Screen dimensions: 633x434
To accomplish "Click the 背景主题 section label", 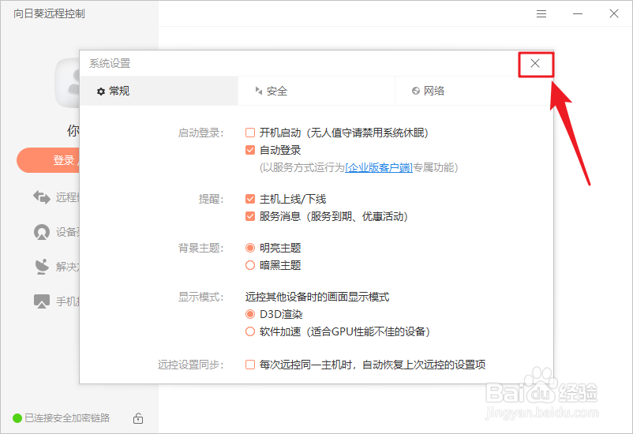I will (x=200, y=248).
